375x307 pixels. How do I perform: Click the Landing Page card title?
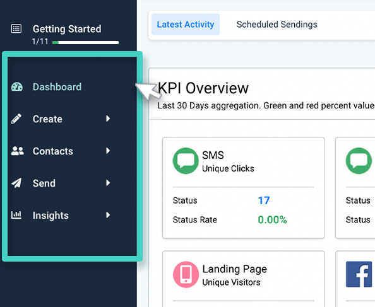[235, 269]
